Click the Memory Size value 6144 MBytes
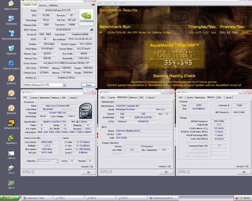This screenshot has width=252, height=201. point(198,109)
